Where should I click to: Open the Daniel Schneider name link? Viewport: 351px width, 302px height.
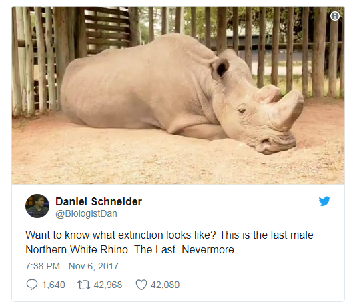[x=99, y=201]
